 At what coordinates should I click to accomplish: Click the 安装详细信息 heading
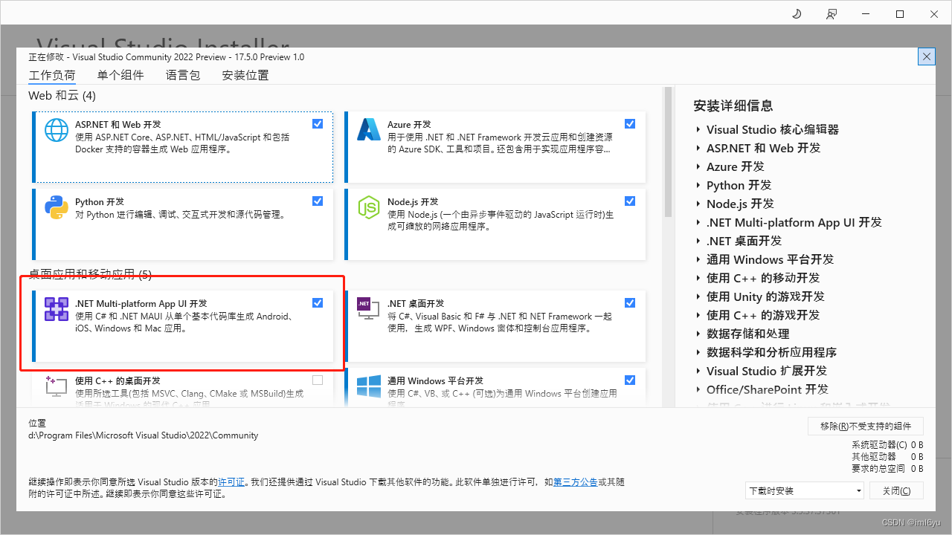(x=733, y=106)
